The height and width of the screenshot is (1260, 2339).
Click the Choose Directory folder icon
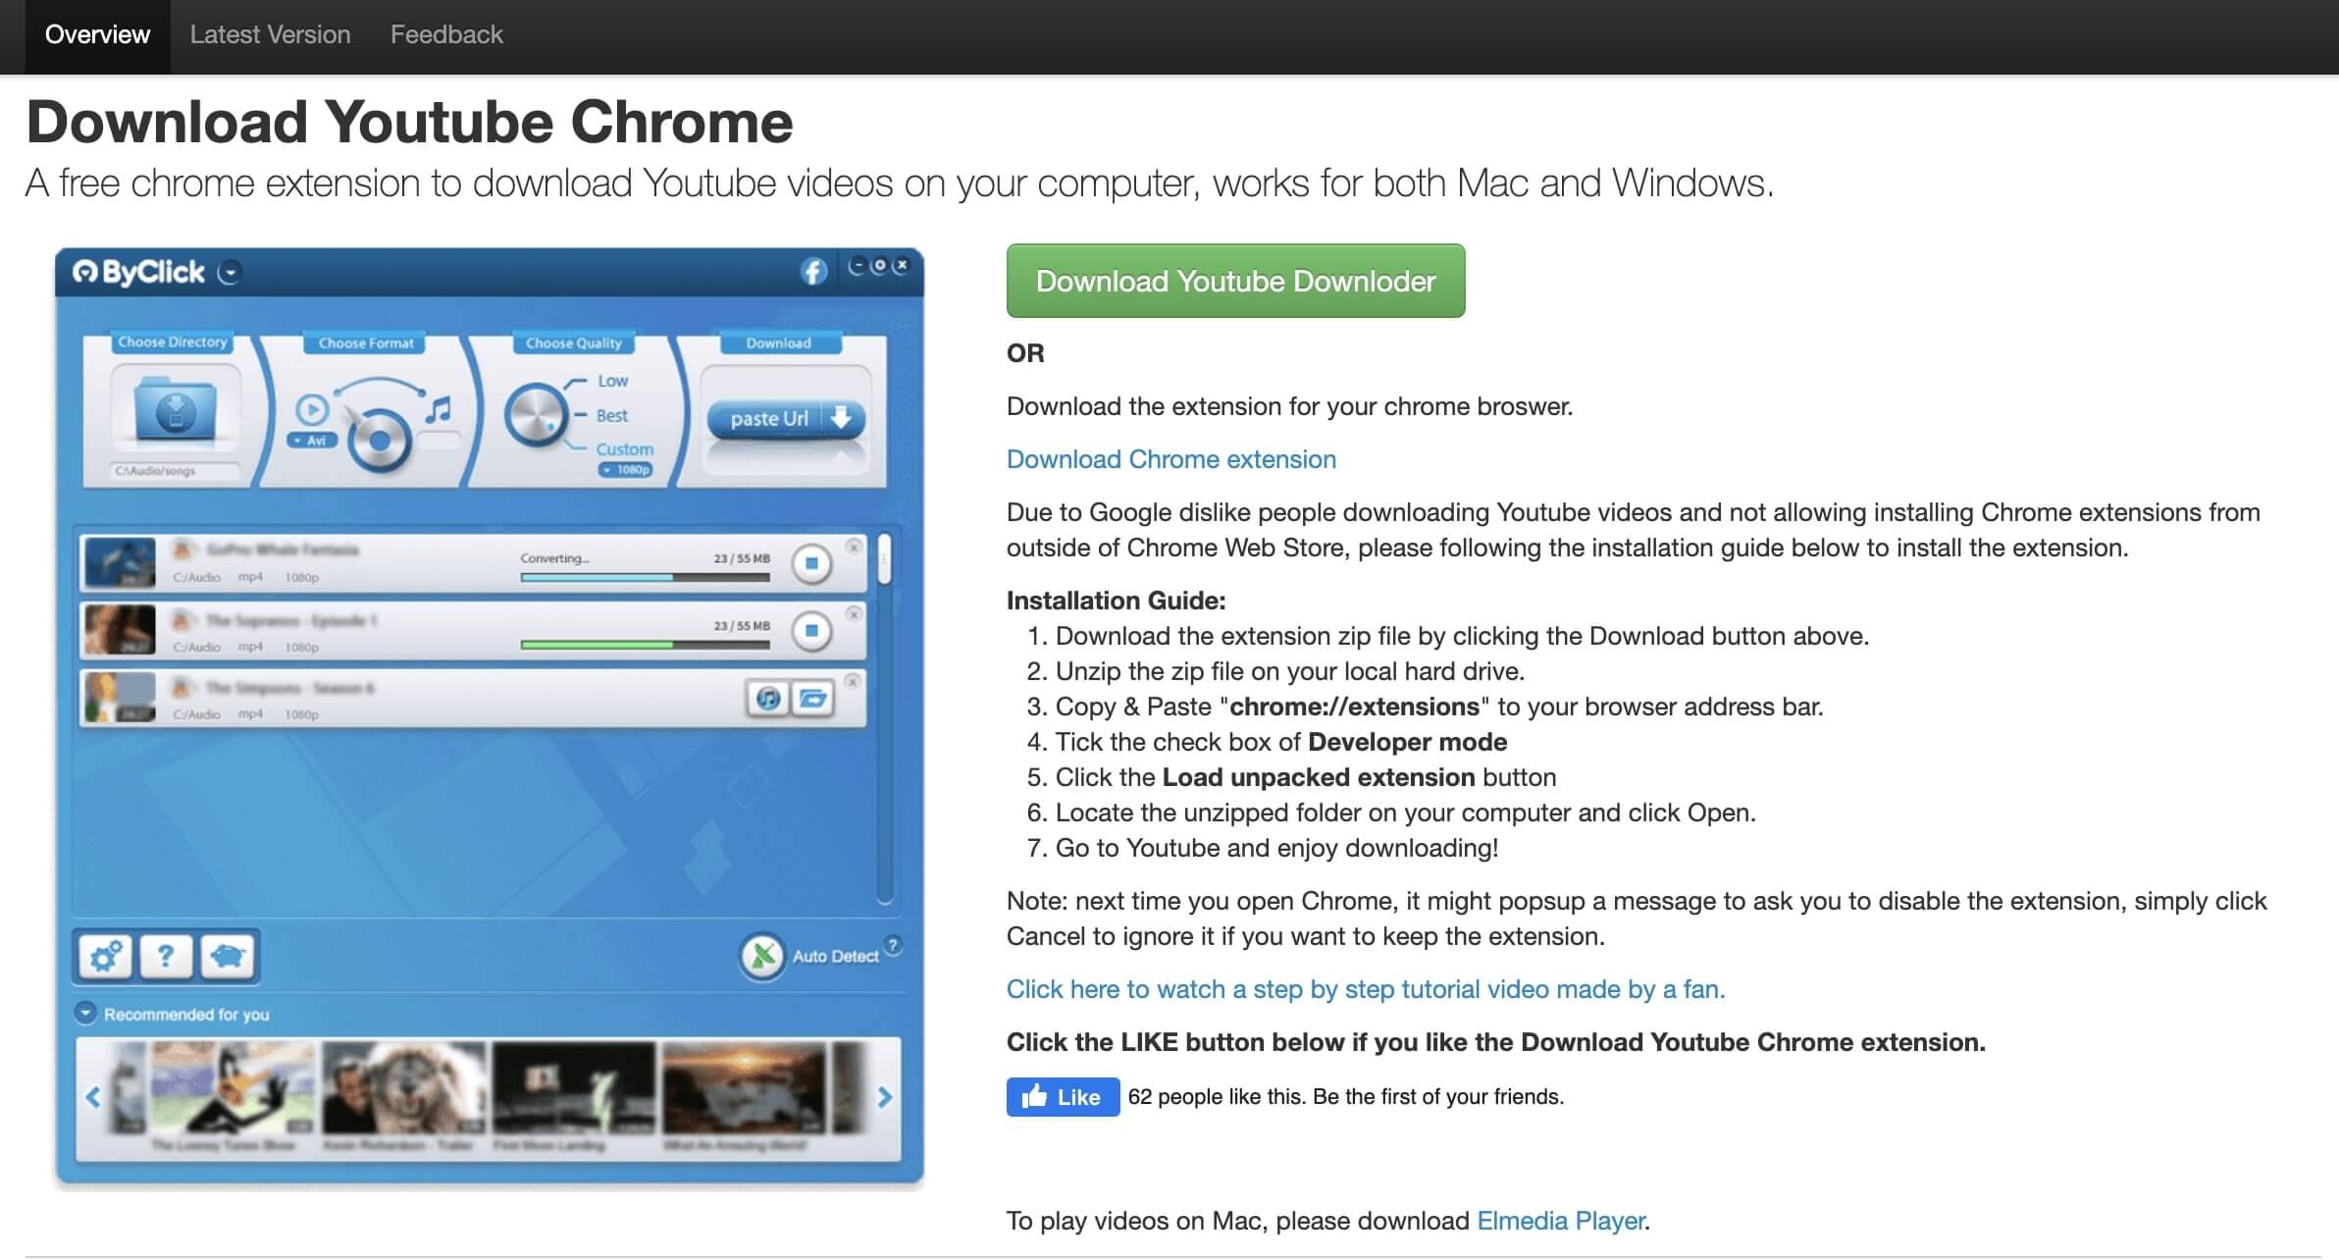(x=174, y=412)
